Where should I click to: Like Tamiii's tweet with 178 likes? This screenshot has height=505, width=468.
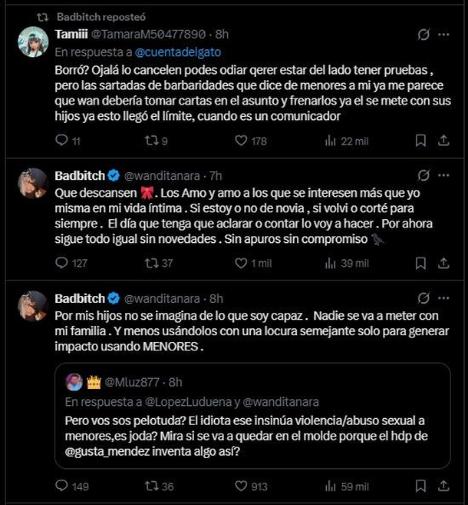[241, 141]
